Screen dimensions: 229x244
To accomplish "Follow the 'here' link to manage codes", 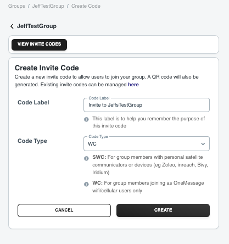I will 133,85.
